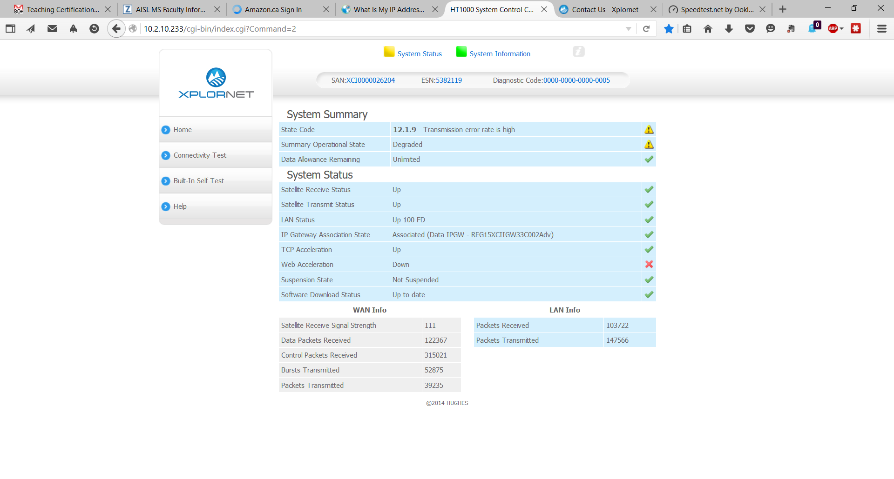Click the Satellite Receive Status checkmark
Screen dimensions: 894x479
click(x=649, y=190)
